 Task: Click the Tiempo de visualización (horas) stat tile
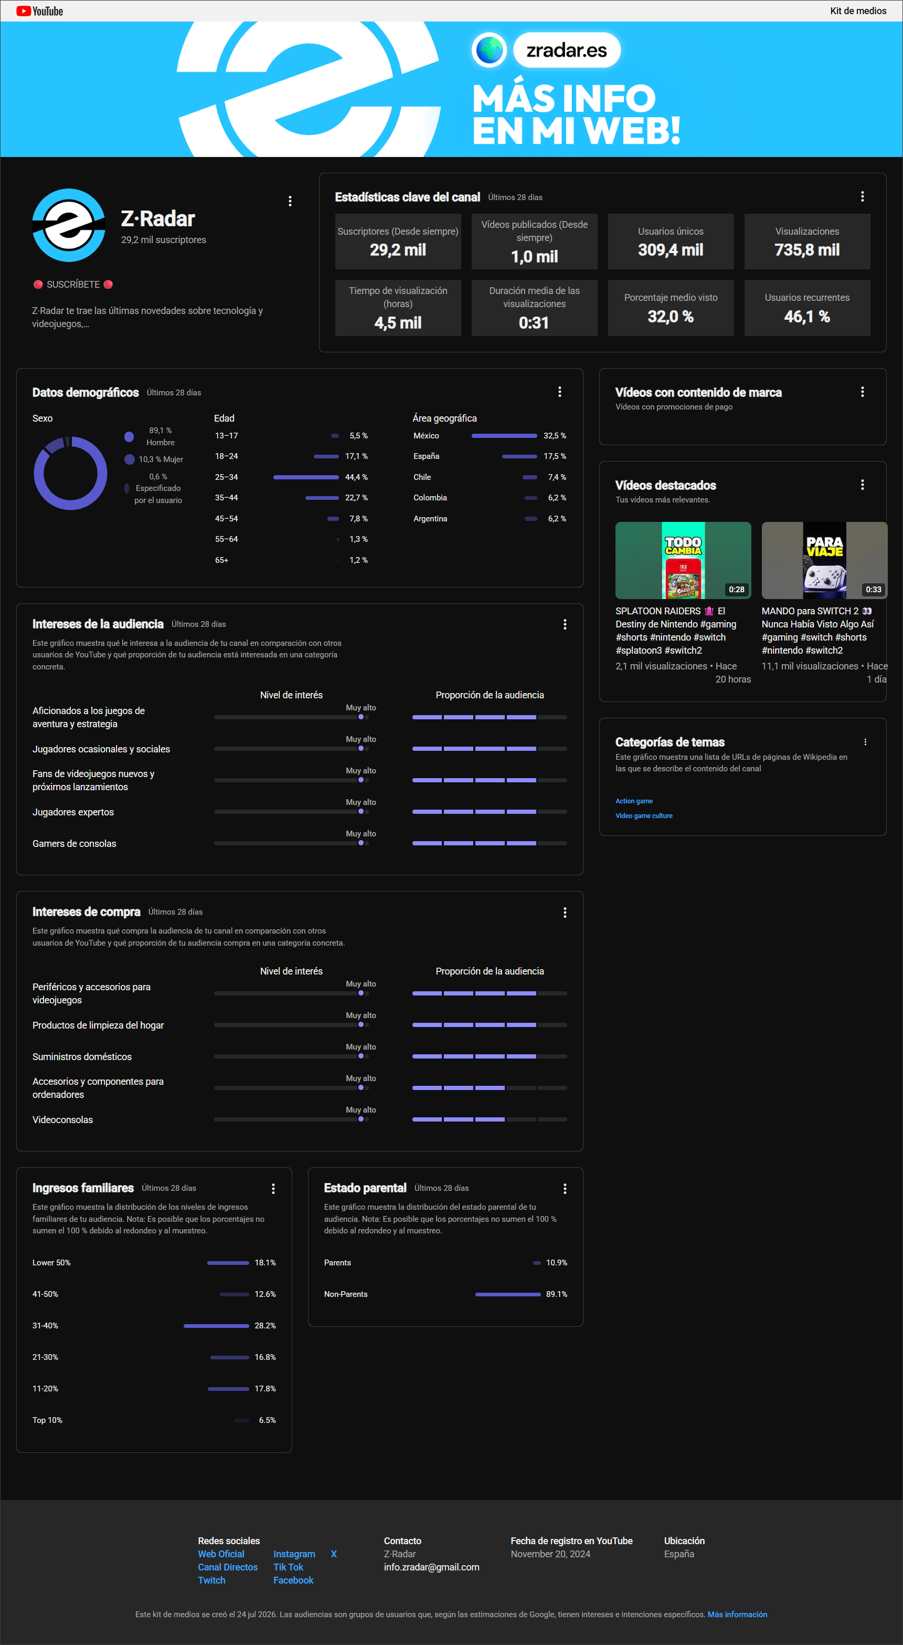pyautogui.click(x=398, y=308)
